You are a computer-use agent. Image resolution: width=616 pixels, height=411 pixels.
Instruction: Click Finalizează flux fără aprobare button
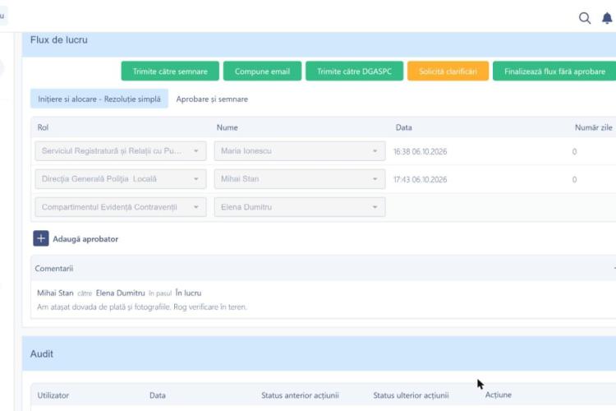coord(554,72)
